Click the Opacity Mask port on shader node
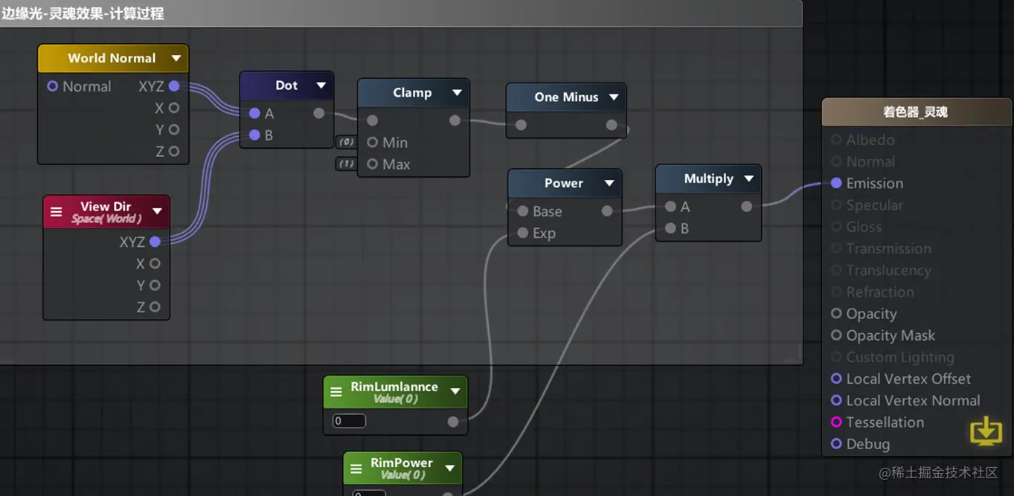Image resolution: width=1014 pixels, height=496 pixels. (836, 335)
